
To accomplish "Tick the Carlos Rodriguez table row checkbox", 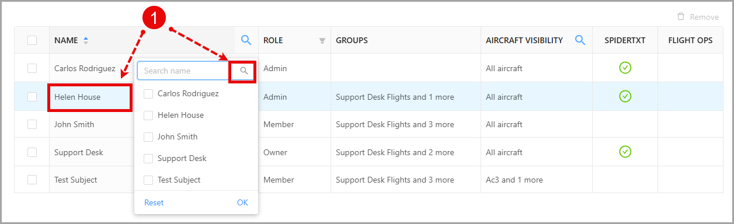I will (x=32, y=68).
